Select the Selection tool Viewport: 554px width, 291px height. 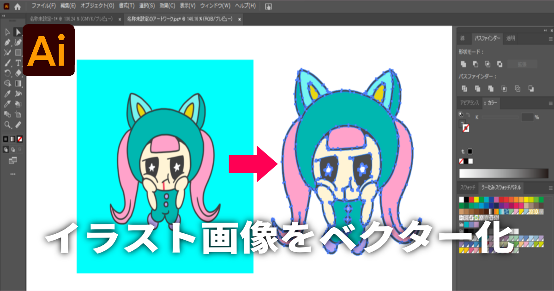(18, 32)
